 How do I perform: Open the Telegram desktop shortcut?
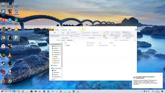(x=10, y=21)
